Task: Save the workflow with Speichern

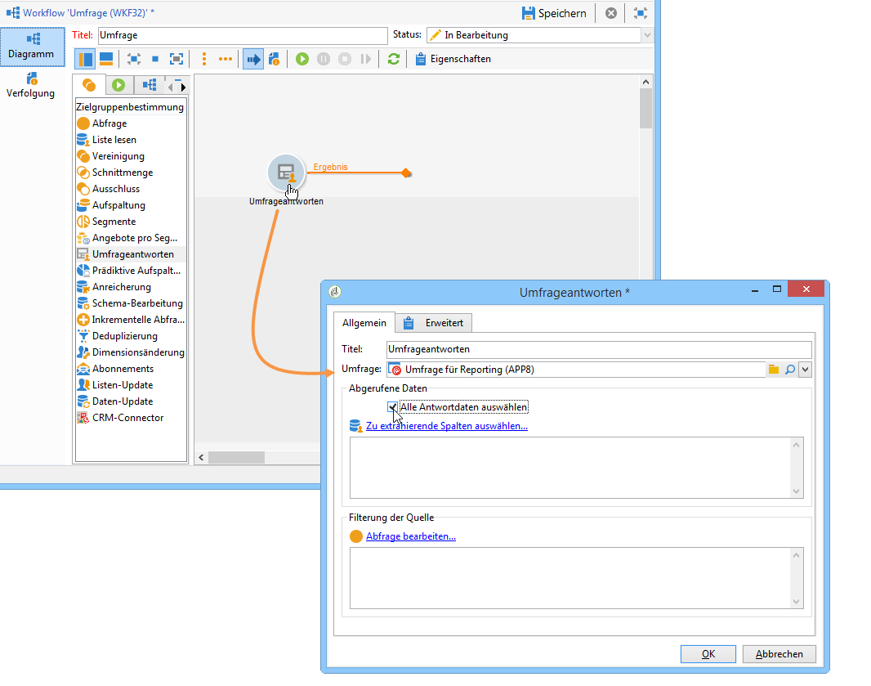Action: point(554,13)
